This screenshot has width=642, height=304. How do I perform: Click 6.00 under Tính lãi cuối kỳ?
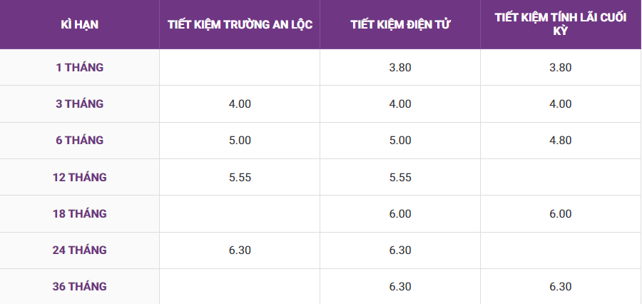561,214
